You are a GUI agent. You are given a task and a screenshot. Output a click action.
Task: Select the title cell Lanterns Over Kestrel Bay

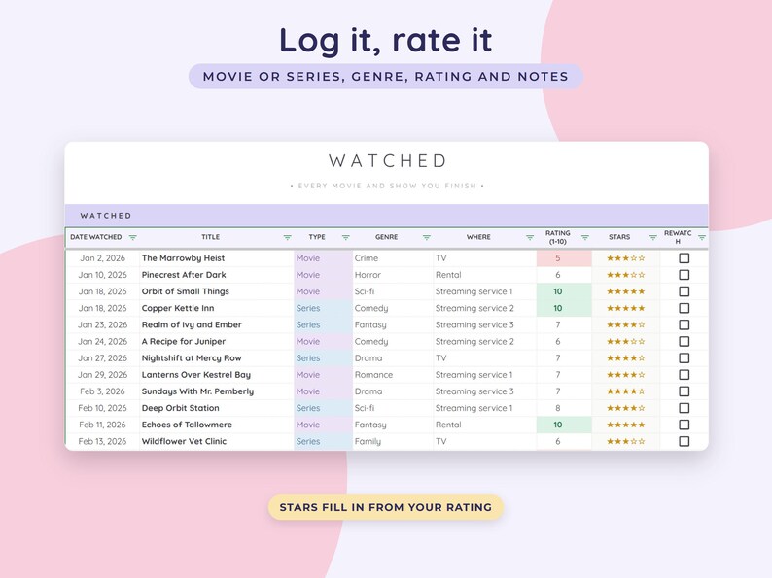tap(217, 375)
